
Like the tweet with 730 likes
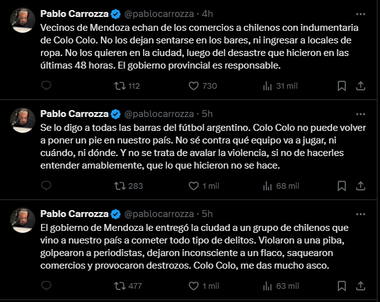(202, 86)
